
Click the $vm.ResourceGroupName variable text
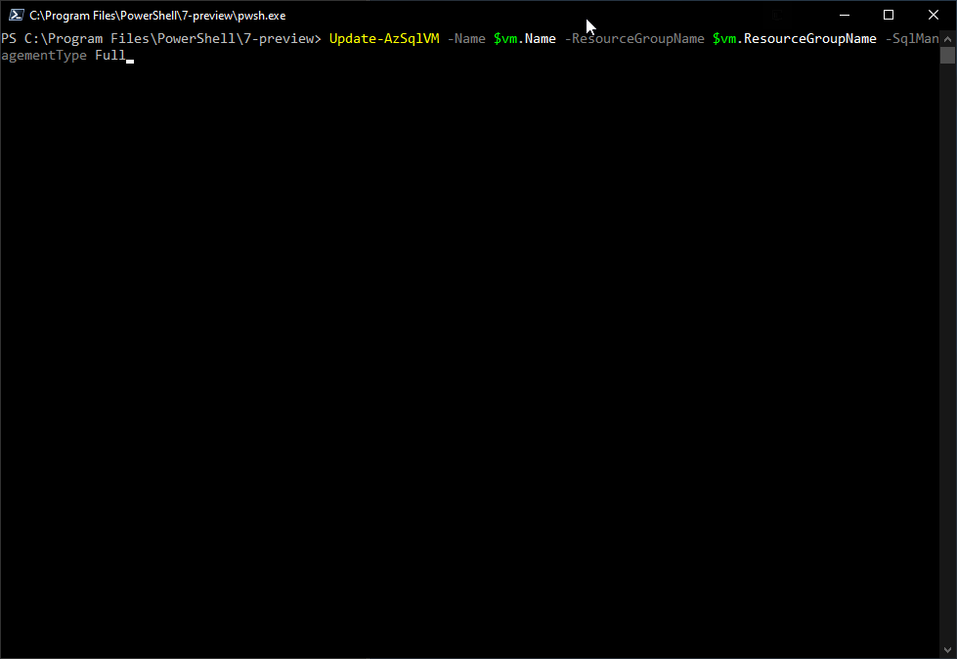click(794, 38)
